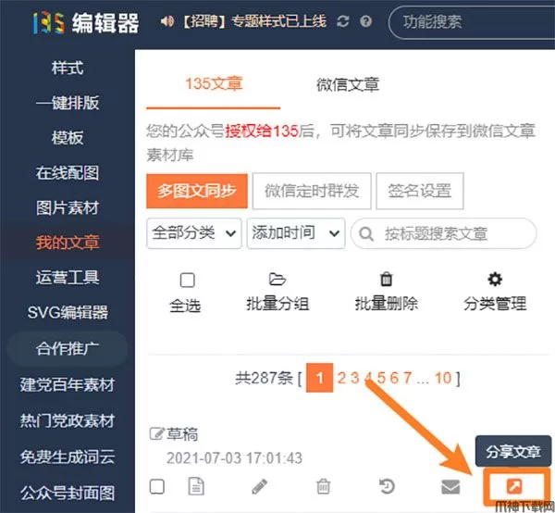The width and height of the screenshot is (555, 513).
Task: Open the 添加时间 sort dropdown
Action: click(x=296, y=233)
